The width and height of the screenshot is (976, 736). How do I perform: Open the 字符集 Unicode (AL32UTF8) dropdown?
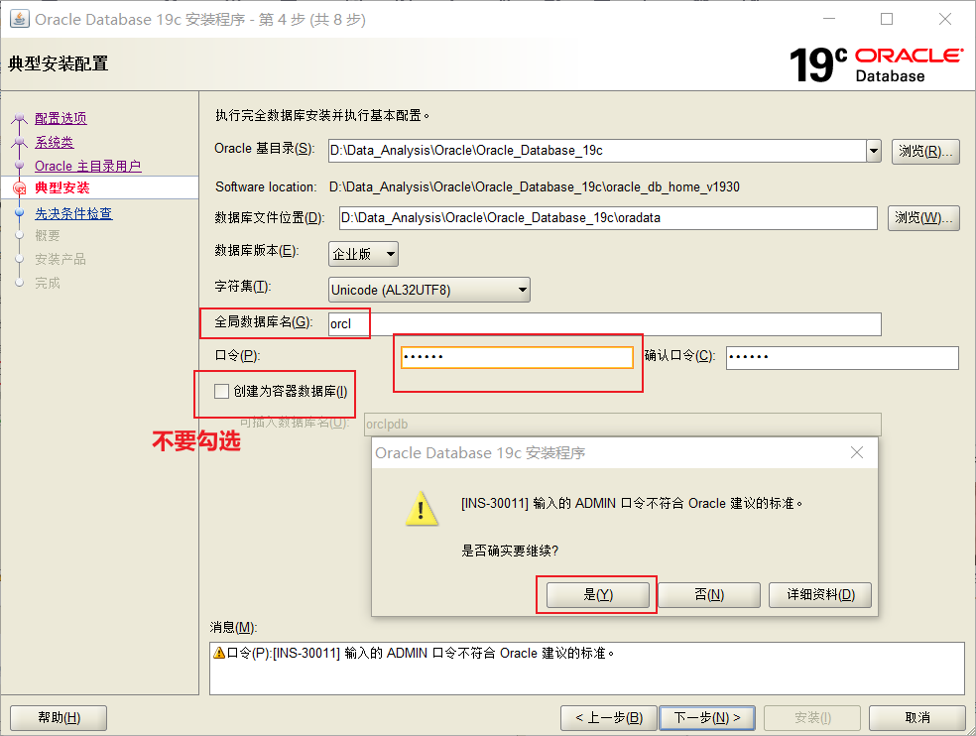click(x=429, y=290)
